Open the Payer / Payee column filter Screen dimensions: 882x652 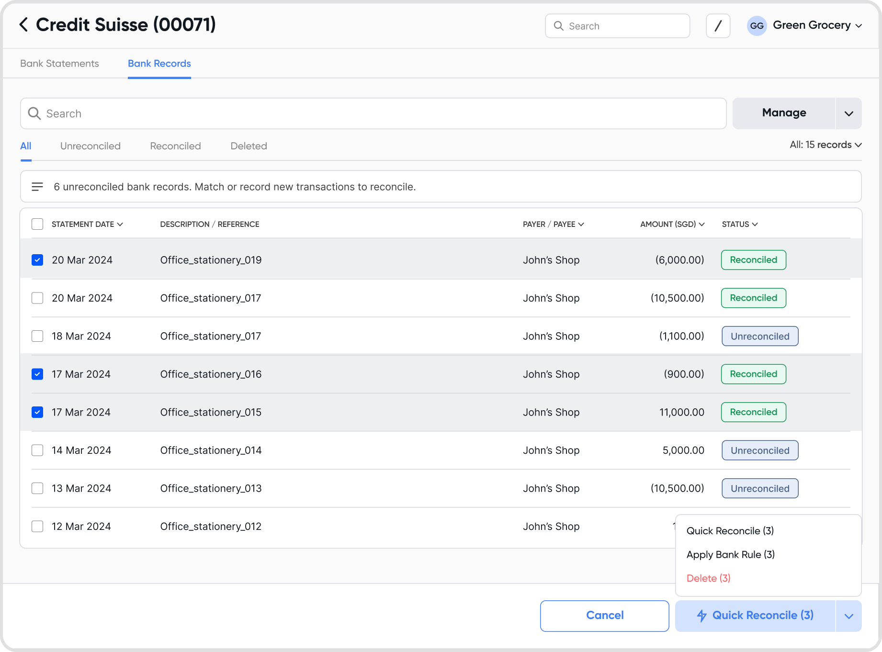(x=553, y=224)
